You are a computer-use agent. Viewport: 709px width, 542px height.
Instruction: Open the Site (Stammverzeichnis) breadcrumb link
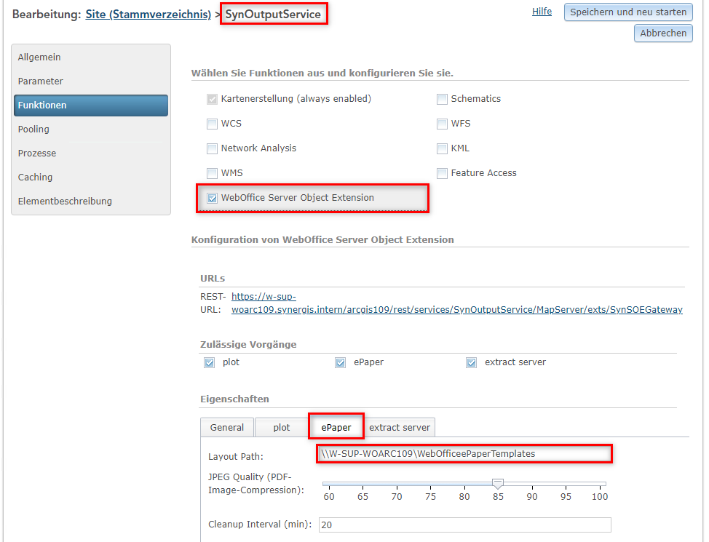click(148, 15)
